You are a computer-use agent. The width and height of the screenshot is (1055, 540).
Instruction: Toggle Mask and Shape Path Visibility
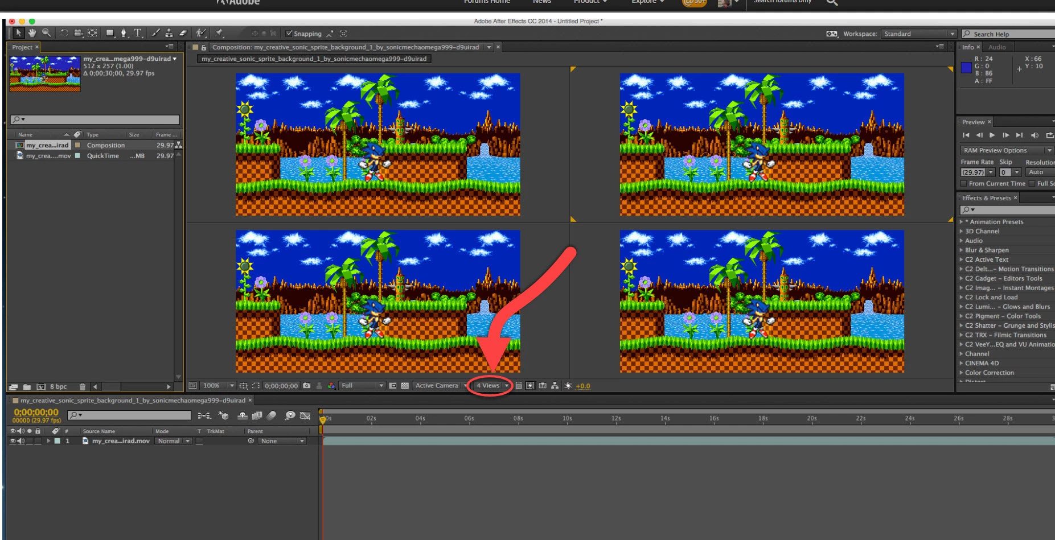click(x=256, y=385)
